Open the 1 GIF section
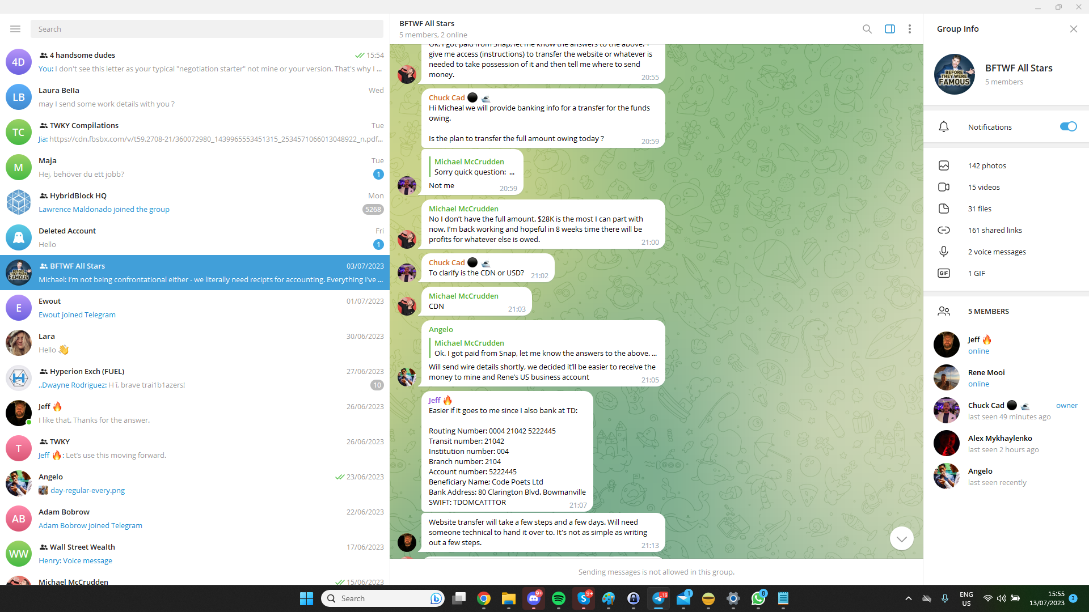 tap(976, 274)
